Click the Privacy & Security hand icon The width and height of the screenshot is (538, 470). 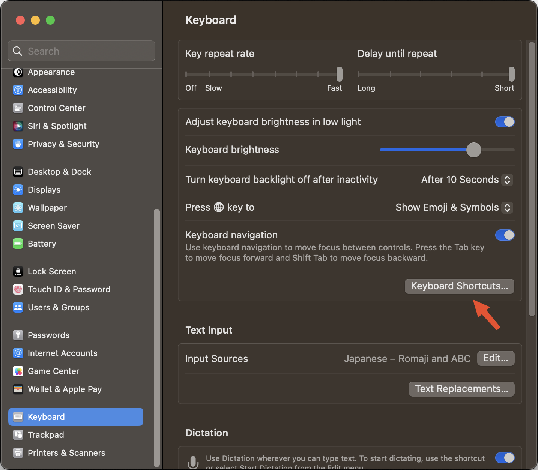(18, 144)
